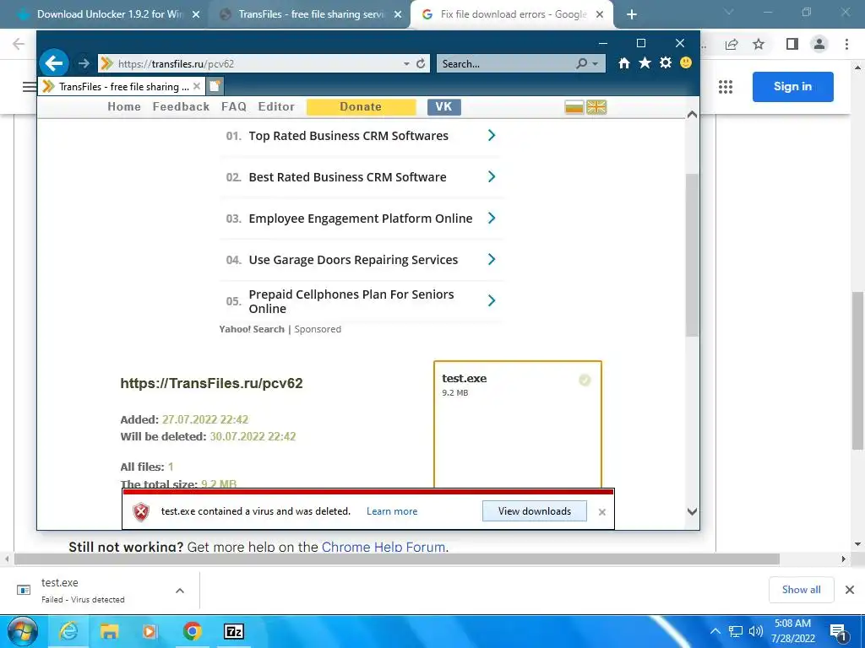Expand the IE search provider dropdown arrow
Screen dimensions: 865x648
pos(596,64)
